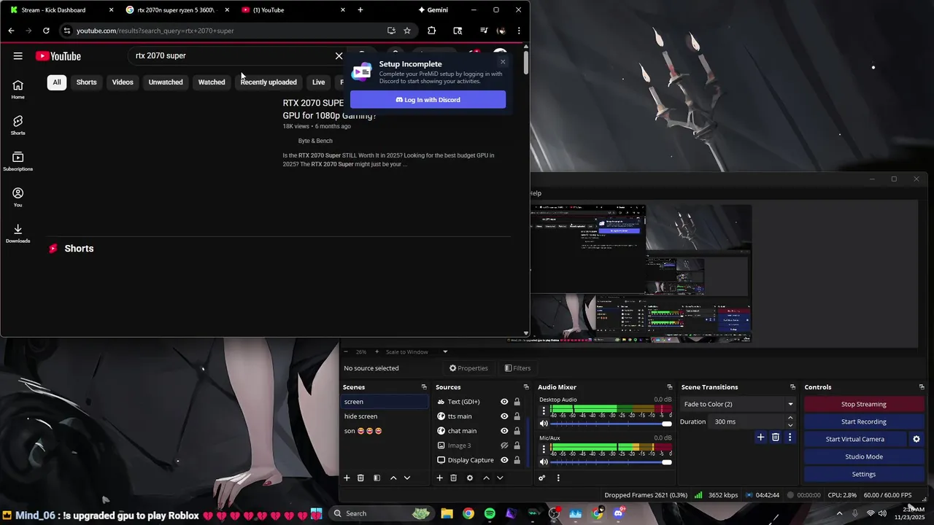Go to YouTube Shorts in sidebar

(18, 125)
